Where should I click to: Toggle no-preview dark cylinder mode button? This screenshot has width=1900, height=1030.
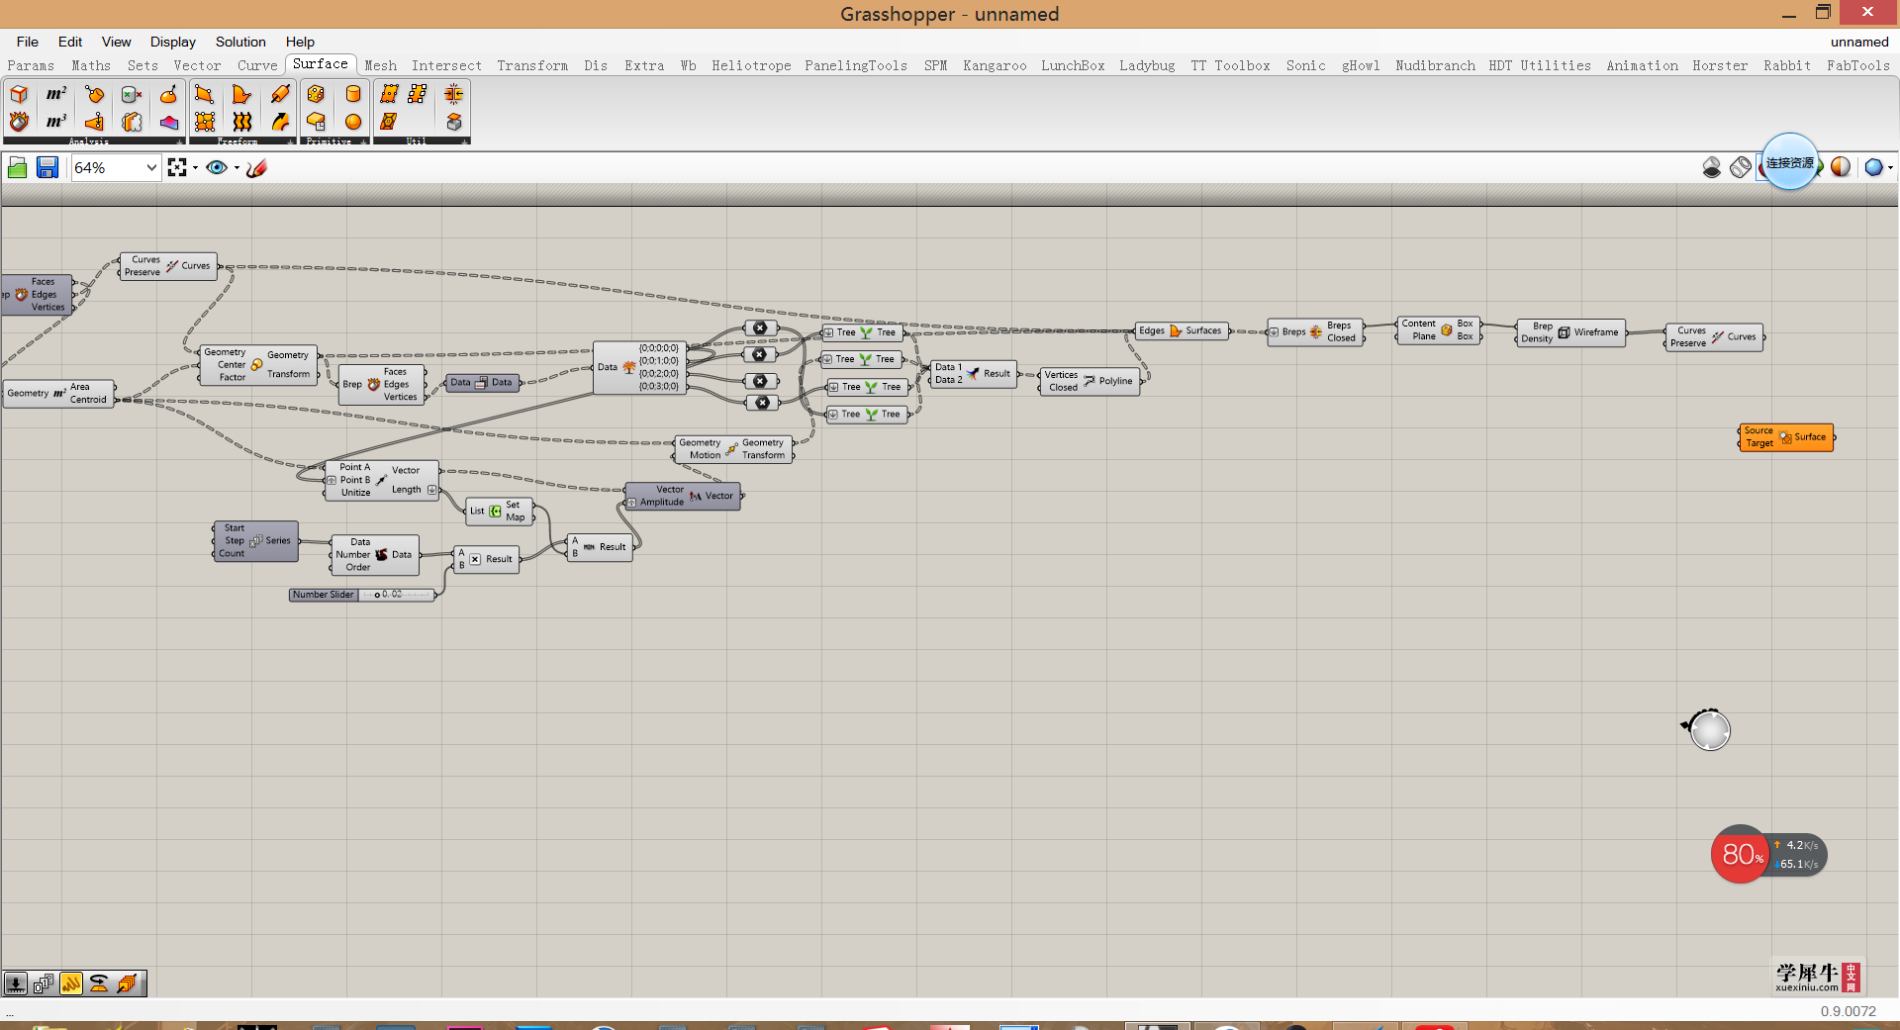pos(1712,167)
